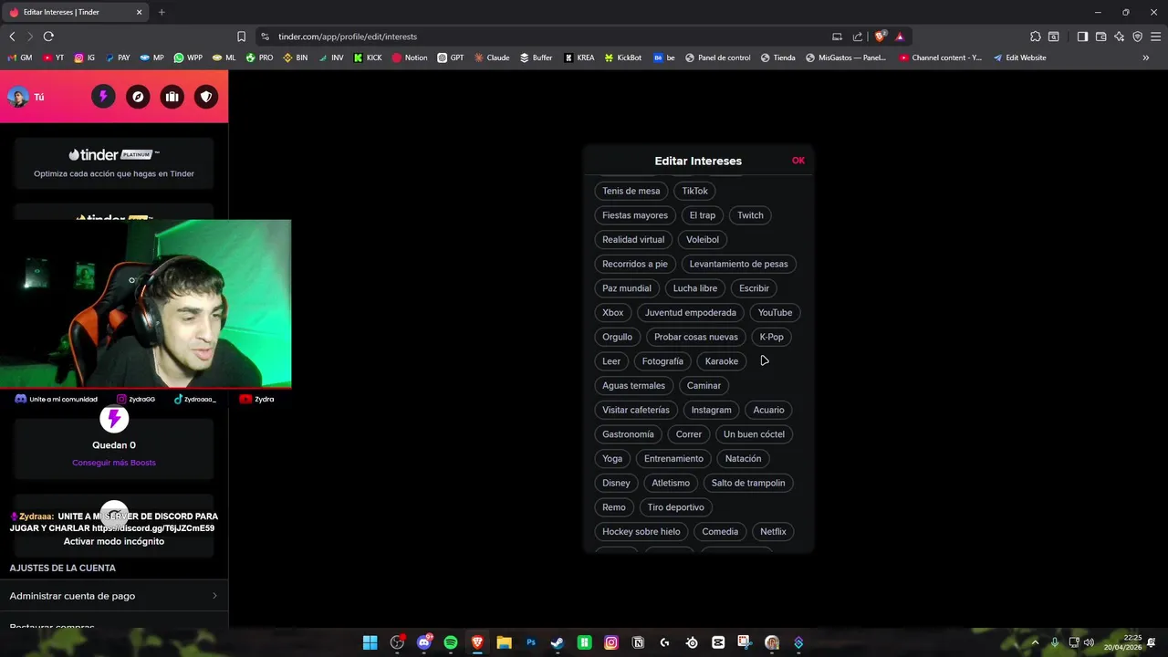Expand Administrar cuenta de pago chevron
The width and height of the screenshot is (1168, 657).
[x=214, y=596]
